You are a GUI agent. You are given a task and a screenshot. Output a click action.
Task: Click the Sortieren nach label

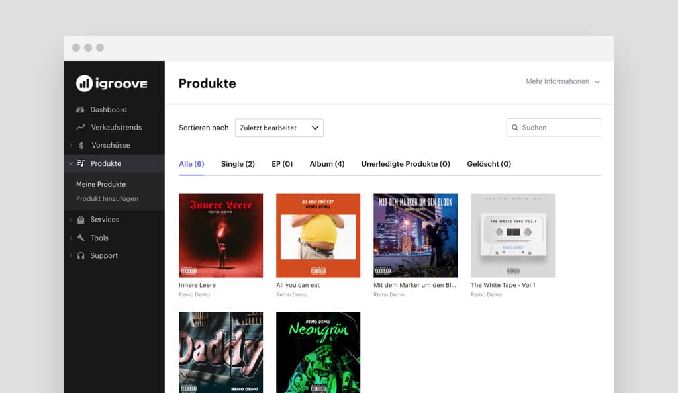(204, 128)
